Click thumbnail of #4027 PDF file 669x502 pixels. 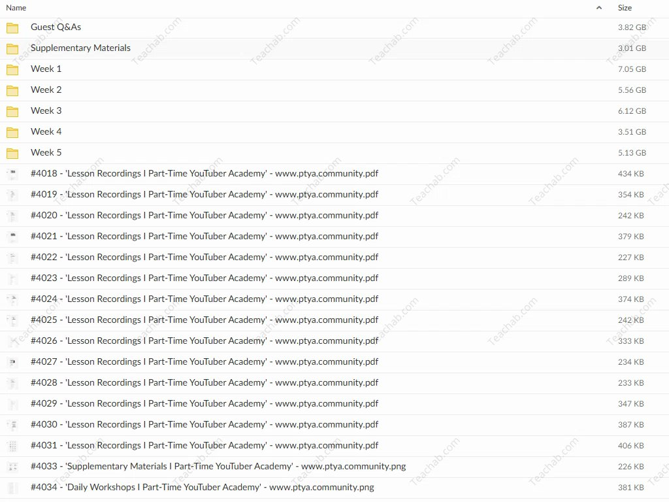pyautogui.click(x=13, y=362)
